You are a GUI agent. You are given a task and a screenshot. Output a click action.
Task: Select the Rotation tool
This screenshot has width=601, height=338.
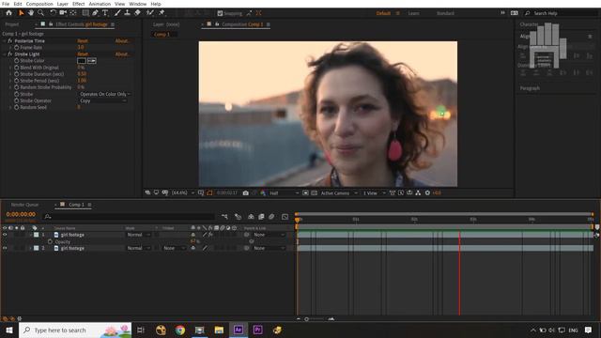53,13
